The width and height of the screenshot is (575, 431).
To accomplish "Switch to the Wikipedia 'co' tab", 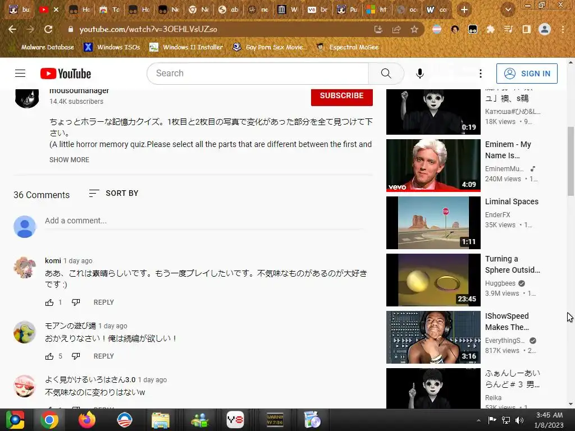I will [436, 10].
